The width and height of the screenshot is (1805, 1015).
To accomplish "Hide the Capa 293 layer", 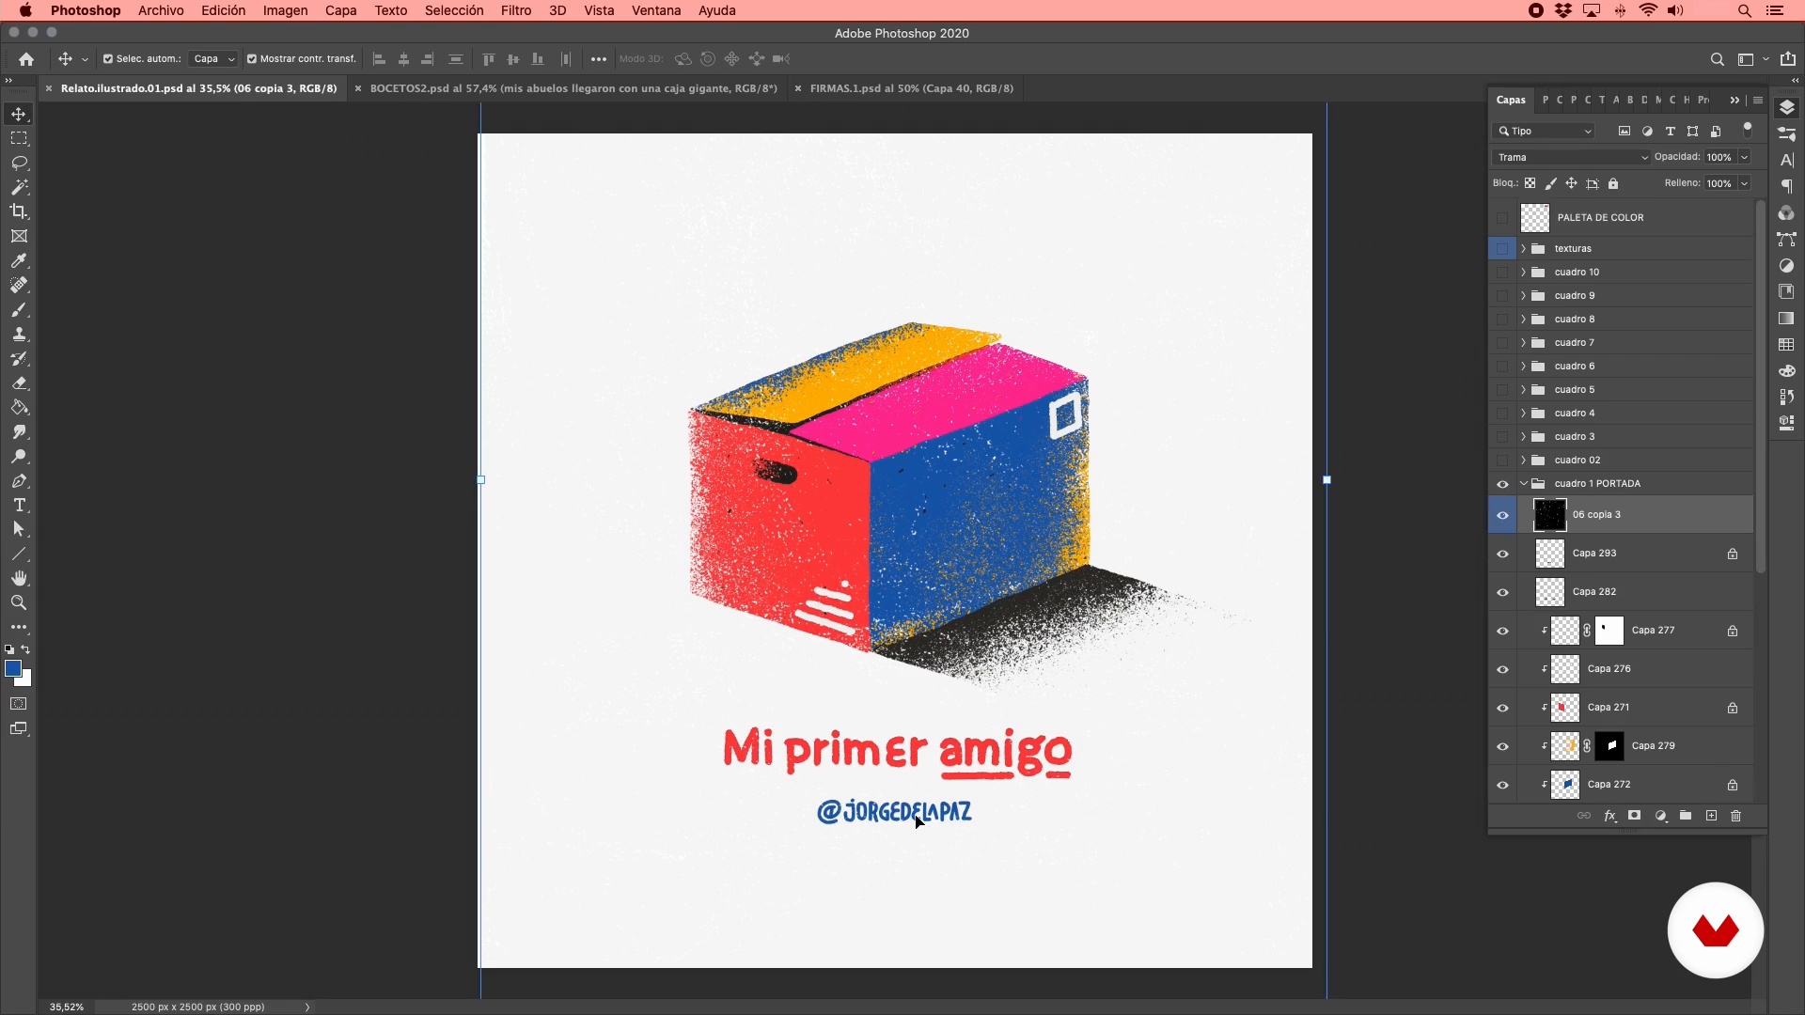I will click(x=1502, y=554).
